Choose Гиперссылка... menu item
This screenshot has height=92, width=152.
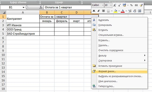119,86
